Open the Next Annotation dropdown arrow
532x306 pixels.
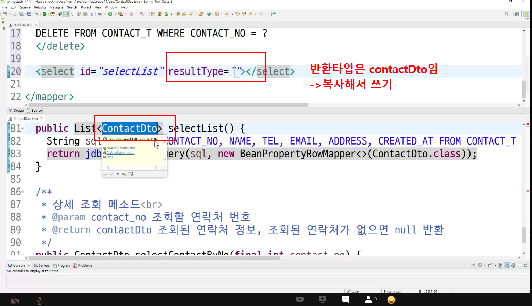222,14
